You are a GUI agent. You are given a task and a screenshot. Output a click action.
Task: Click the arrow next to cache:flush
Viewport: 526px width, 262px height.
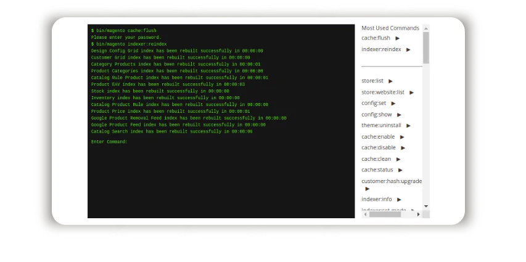click(398, 38)
